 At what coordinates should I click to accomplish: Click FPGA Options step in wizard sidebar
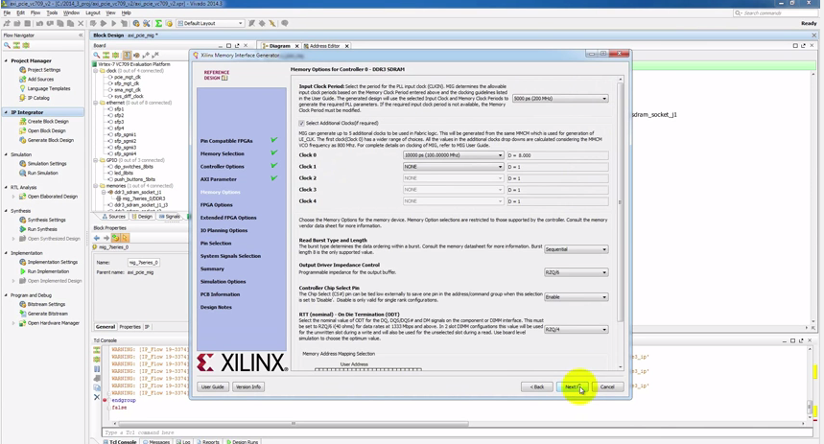[216, 205]
